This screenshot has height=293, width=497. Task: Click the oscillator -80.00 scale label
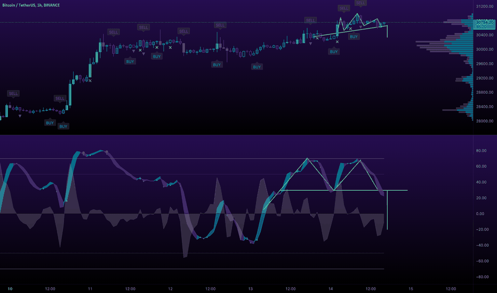tap(482, 277)
